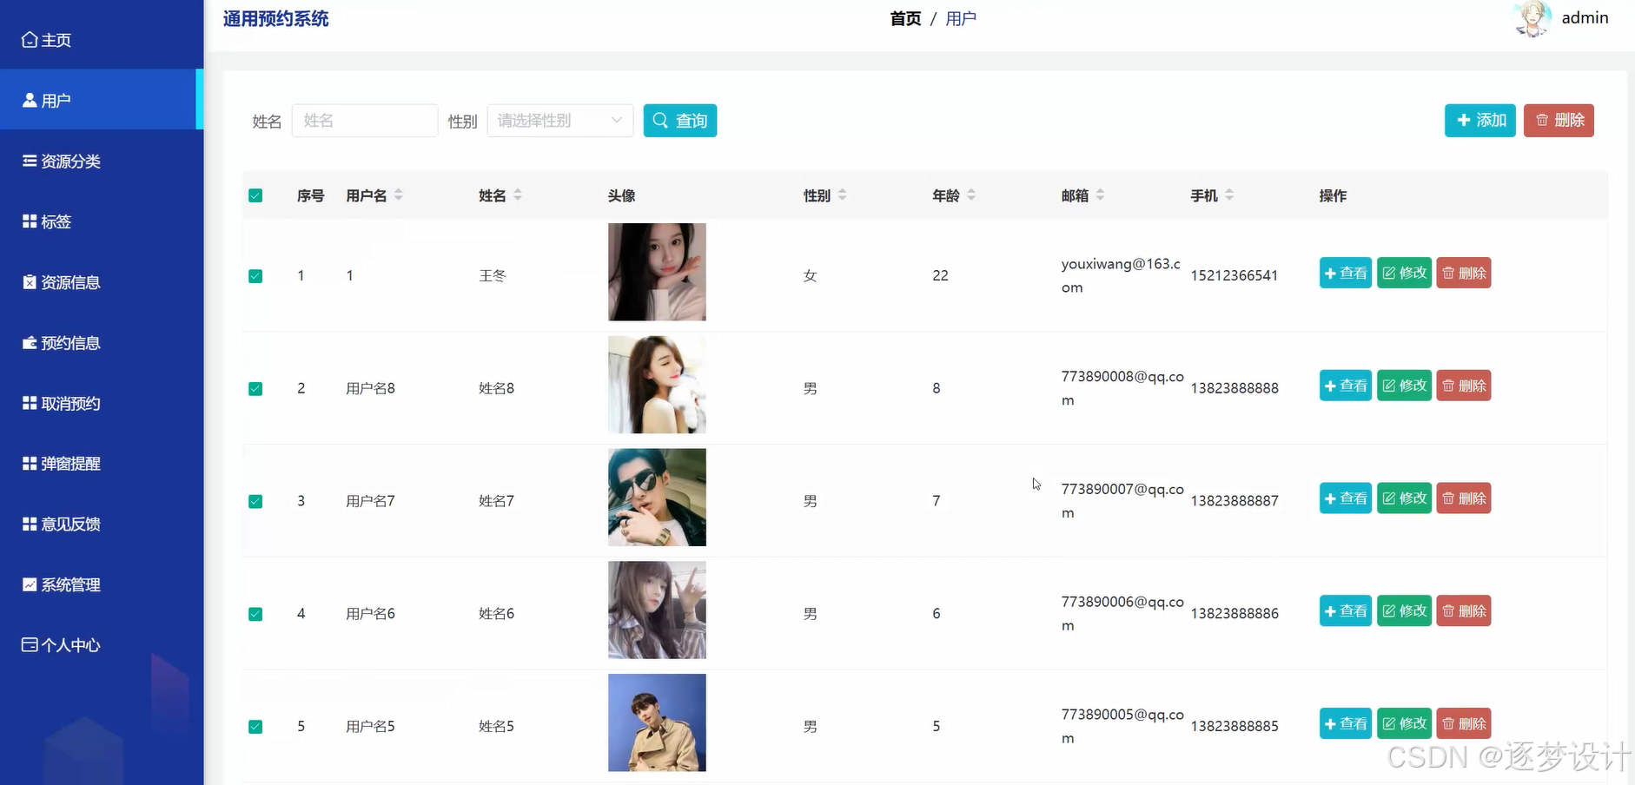1635x785 pixels.
Task: Uncheck the checkbox for 用户名7 row
Action: point(255,501)
